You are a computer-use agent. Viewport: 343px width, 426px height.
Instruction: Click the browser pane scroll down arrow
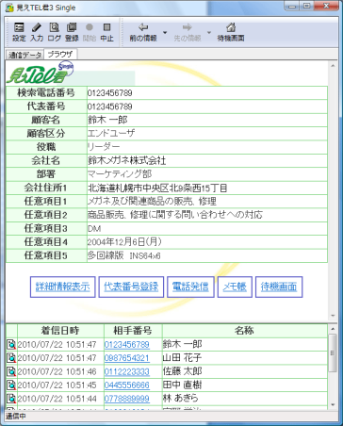click(x=333, y=316)
